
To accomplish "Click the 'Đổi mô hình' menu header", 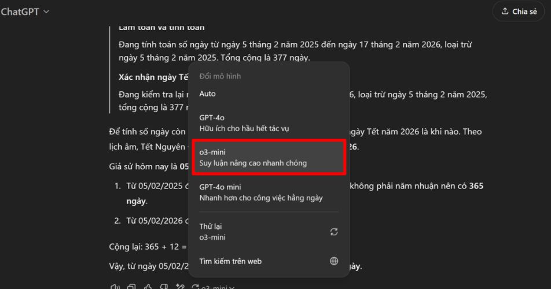I will point(220,76).
